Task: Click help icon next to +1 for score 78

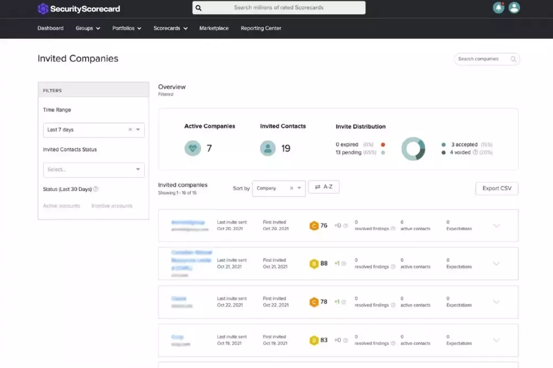Action: [x=344, y=302]
